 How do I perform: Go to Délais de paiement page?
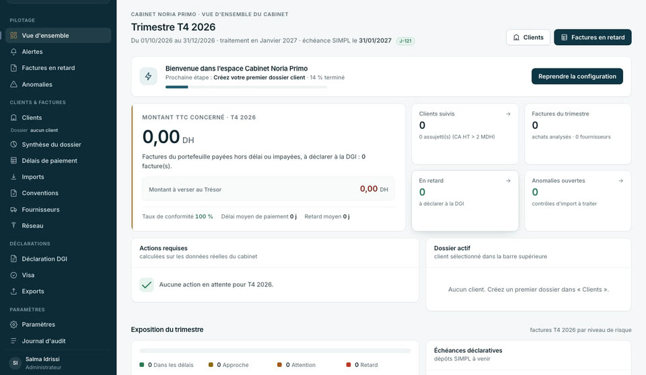click(x=59, y=161)
